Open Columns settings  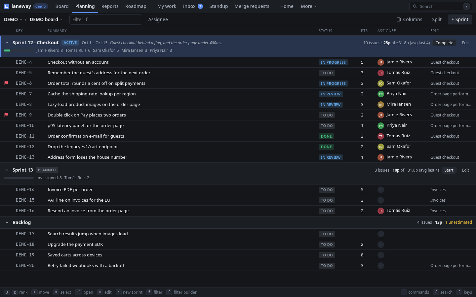point(409,19)
